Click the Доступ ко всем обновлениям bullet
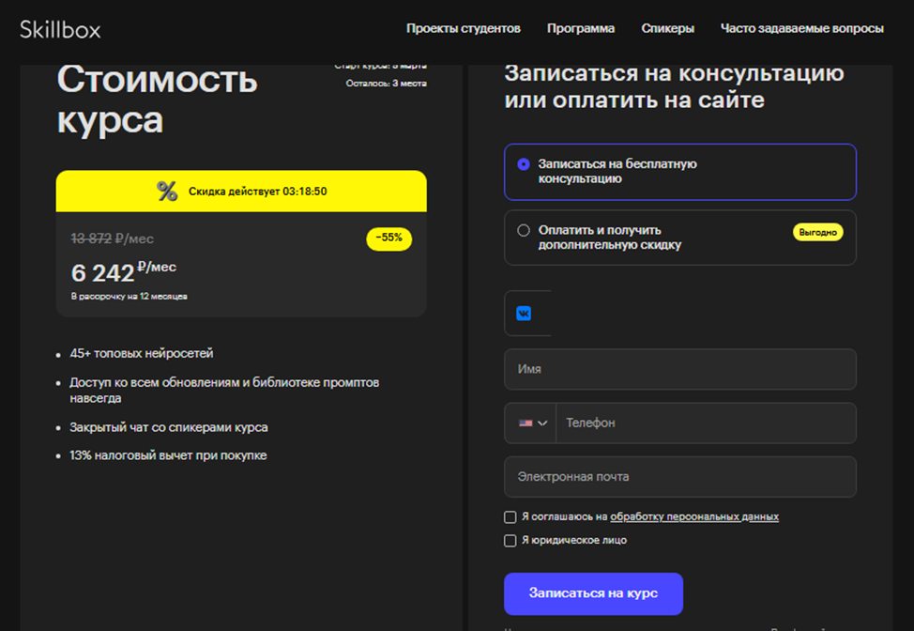Viewport: 914px width, 631px height. 224,390
